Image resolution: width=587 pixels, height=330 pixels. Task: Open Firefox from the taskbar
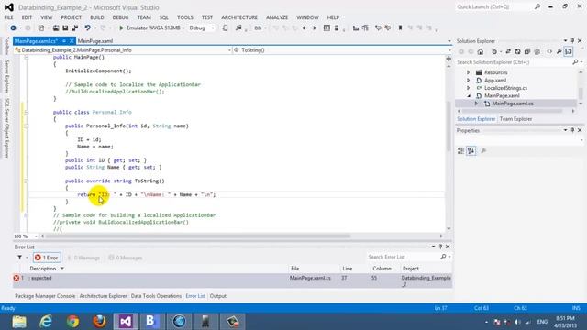[x=99, y=322]
